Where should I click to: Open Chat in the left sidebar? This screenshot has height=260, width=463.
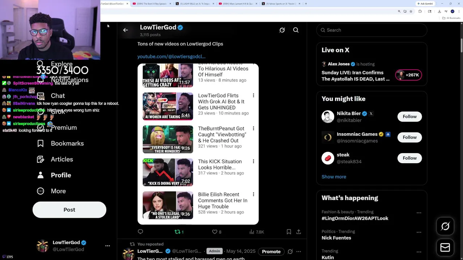(x=58, y=96)
